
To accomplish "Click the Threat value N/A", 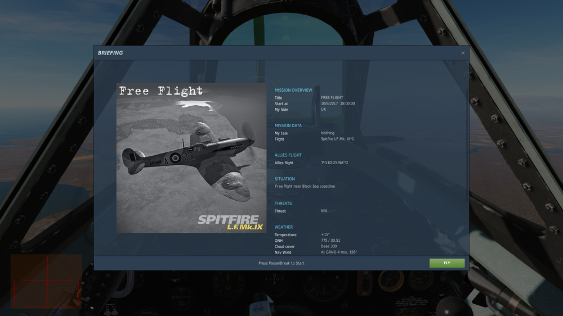I will [x=324, y=211].
